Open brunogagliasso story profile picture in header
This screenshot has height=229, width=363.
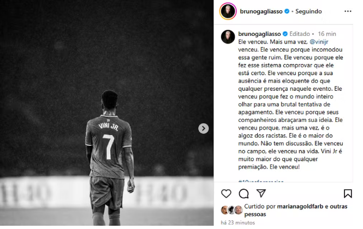click(228, 11)
